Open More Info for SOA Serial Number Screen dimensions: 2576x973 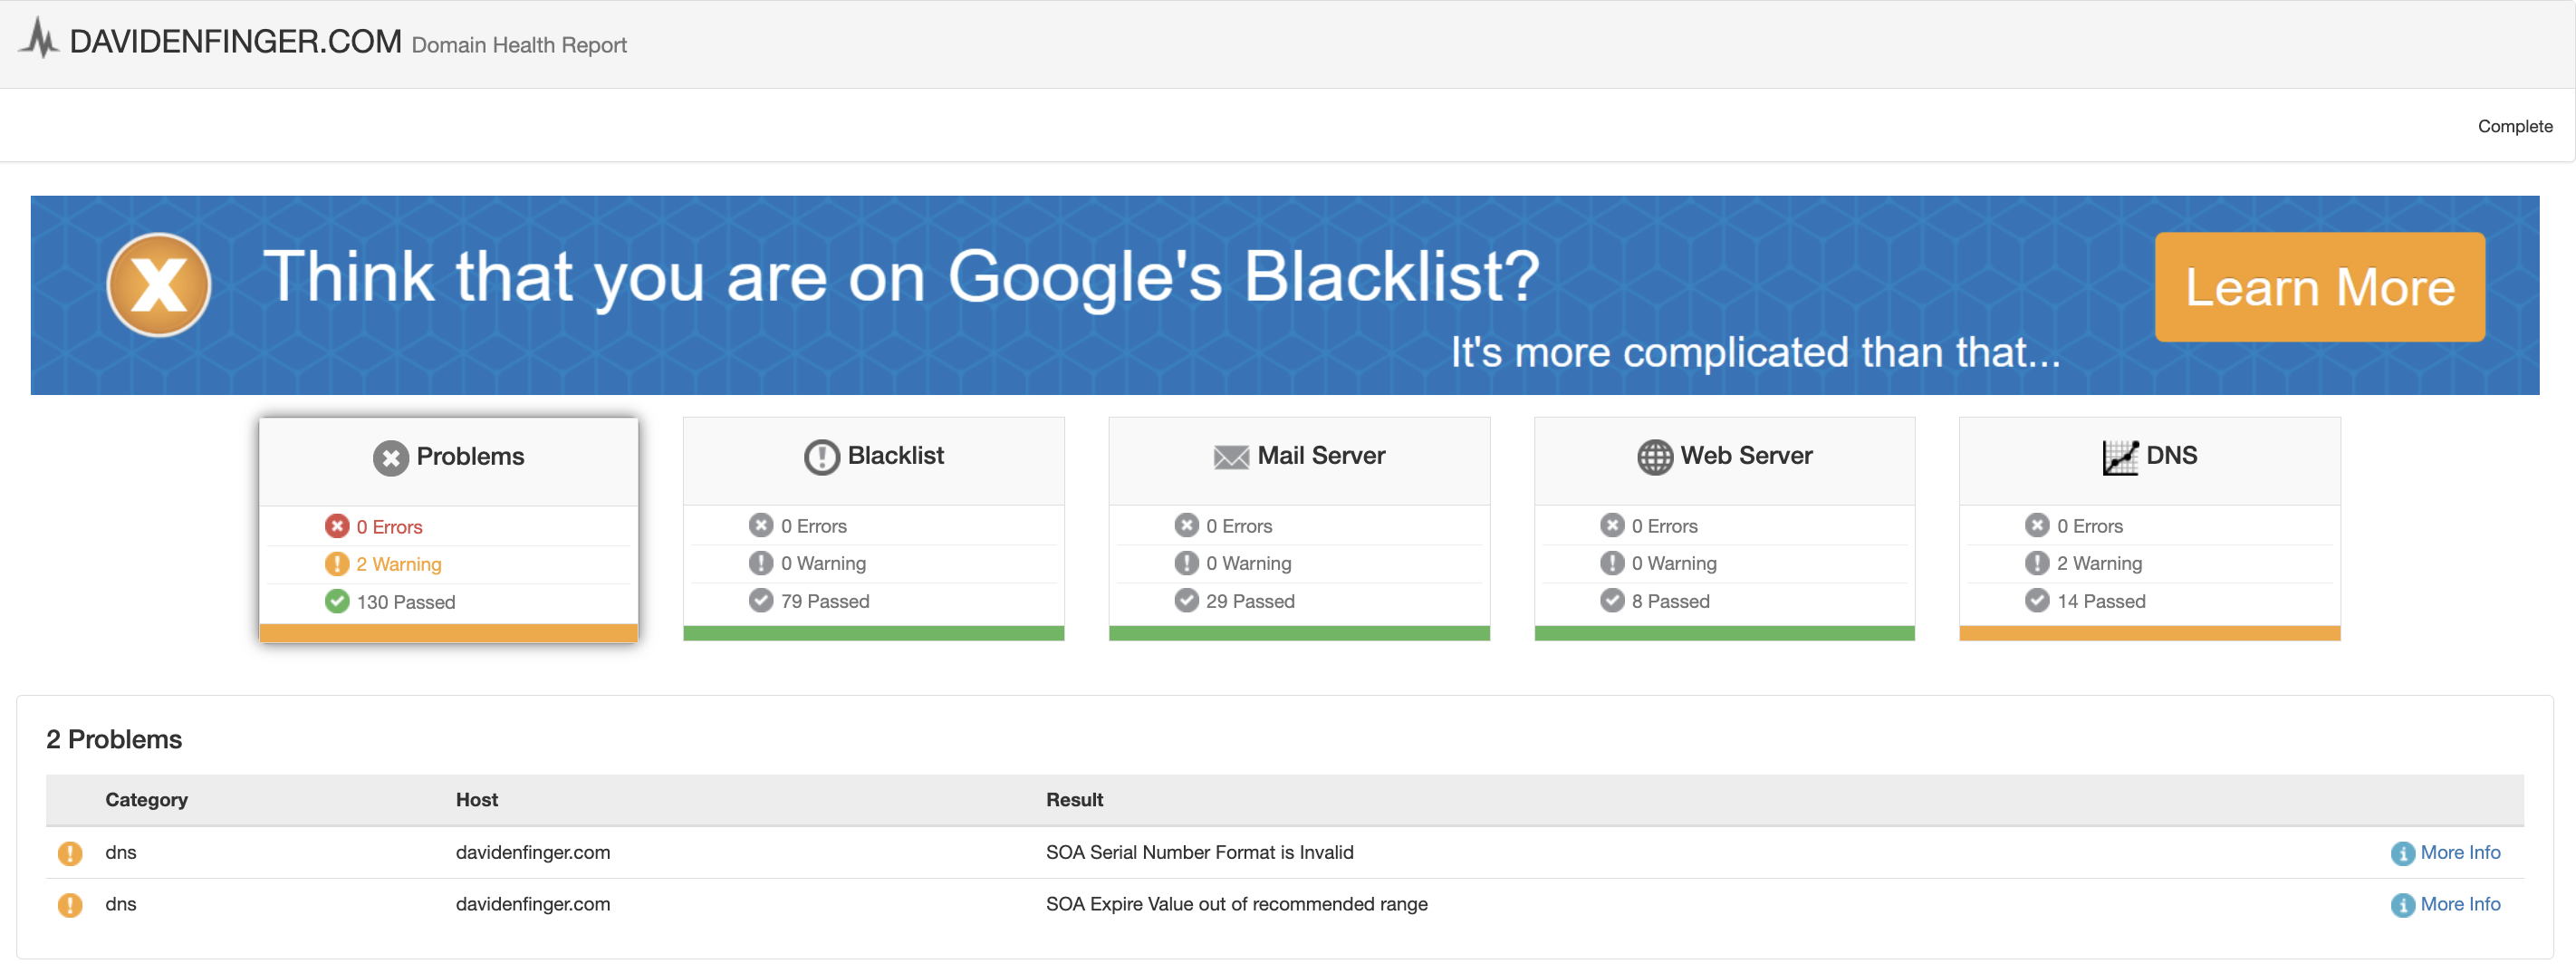[2459, 853]
